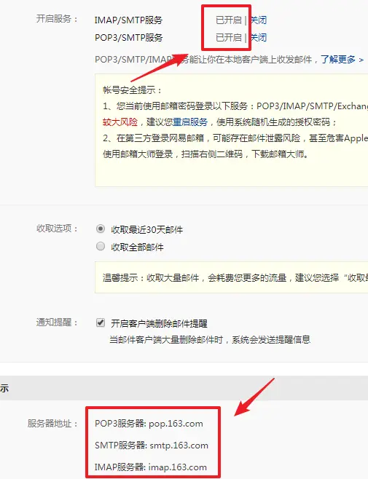Image resolution: width=368 pixels, height=479 pixels.
Task: Click the POP3/SMTP服务 label
Action: (x=128, y=38)
